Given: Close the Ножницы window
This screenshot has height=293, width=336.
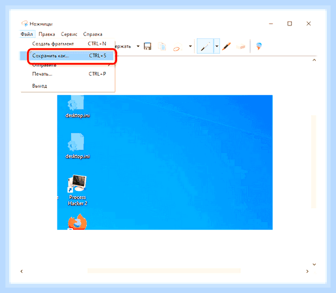Looking at the screenshot, I should (308, 23).
